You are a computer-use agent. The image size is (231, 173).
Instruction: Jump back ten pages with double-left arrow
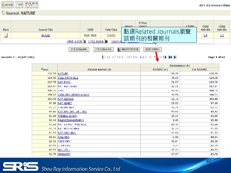tap(108, 57)
